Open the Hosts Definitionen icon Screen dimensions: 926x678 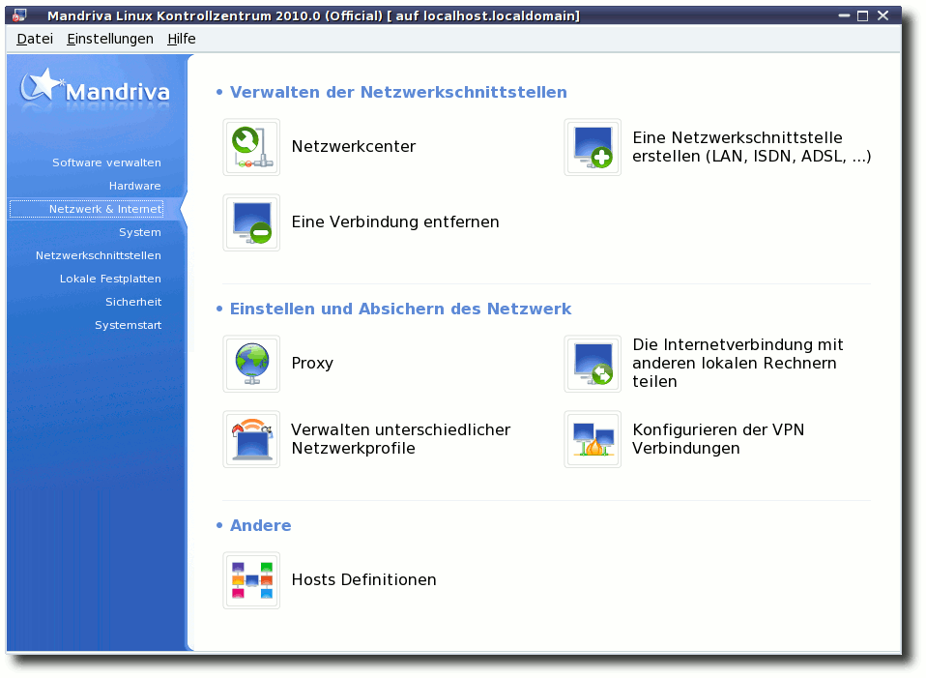[x=251, y=580]
